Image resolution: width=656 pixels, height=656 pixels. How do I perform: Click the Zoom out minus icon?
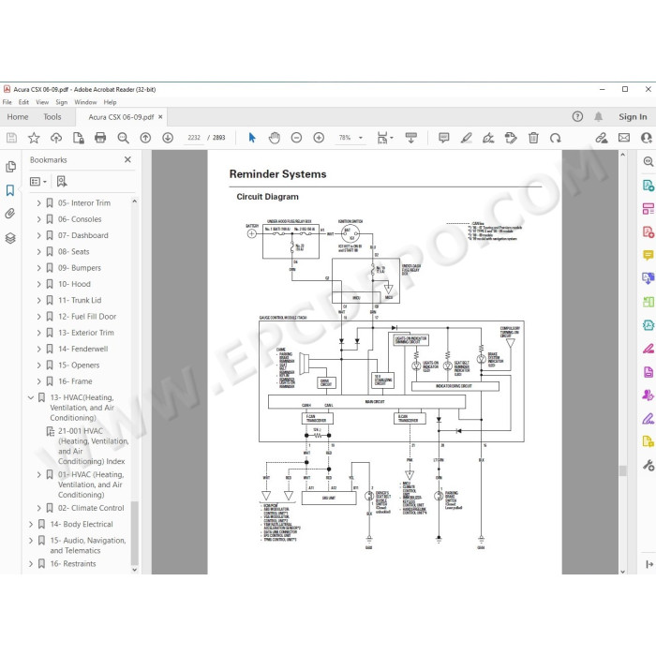point(296,138)
